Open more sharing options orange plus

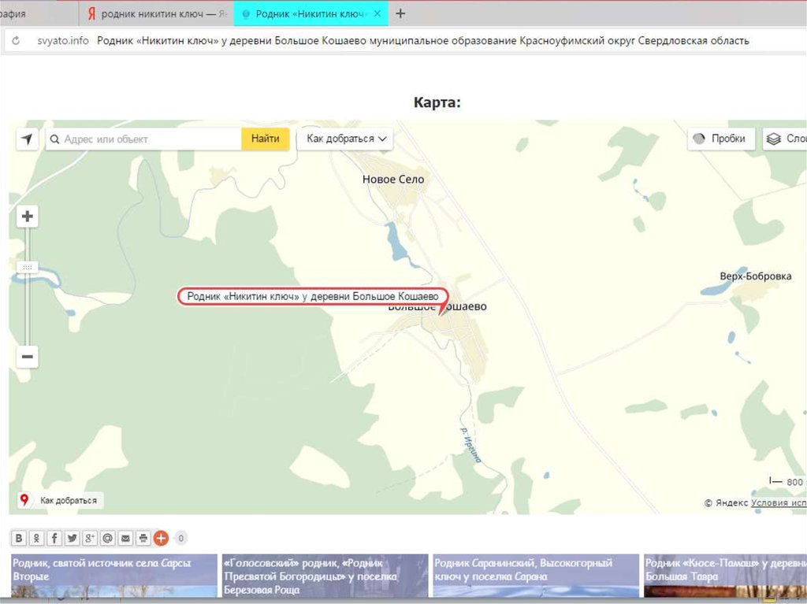tap(161, 539)
